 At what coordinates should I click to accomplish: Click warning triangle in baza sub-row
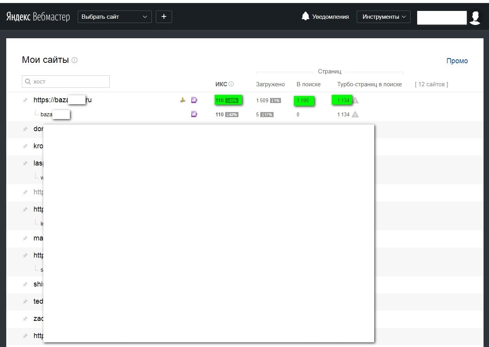tap(355, 114)
